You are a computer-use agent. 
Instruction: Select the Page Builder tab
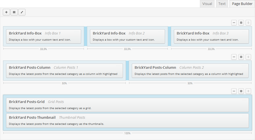coord(242,4)
